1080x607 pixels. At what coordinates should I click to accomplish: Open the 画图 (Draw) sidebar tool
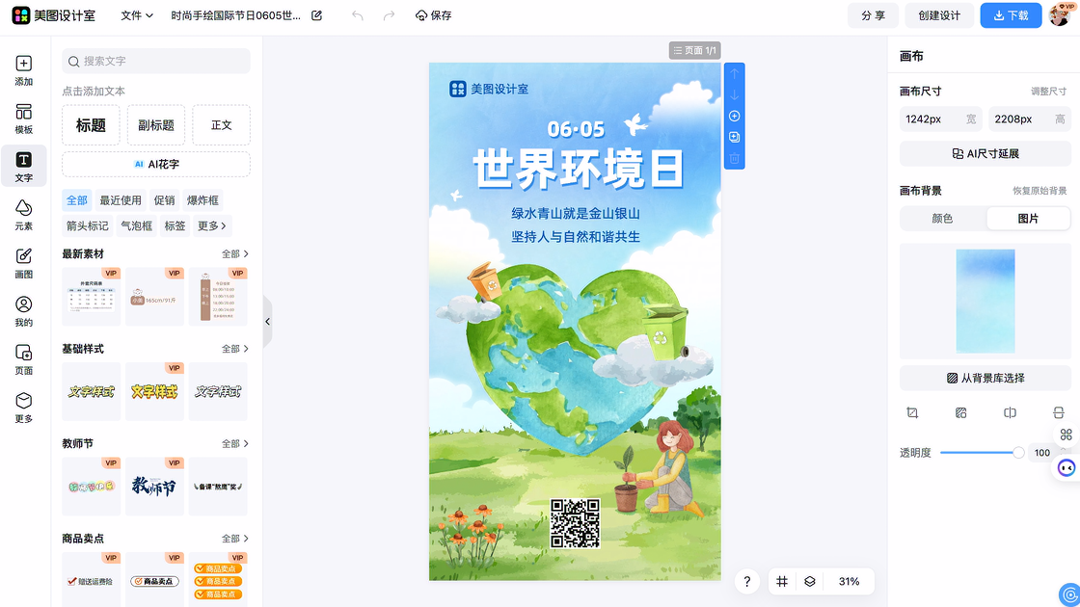tap(24, 263)
